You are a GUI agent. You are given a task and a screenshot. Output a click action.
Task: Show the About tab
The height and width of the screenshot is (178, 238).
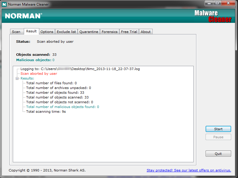click(146, 32)
